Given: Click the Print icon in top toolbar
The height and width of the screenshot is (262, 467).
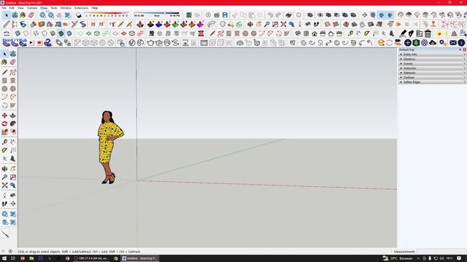Looking at the screenshot, I should pyautogui.click(x=288, y=15).
